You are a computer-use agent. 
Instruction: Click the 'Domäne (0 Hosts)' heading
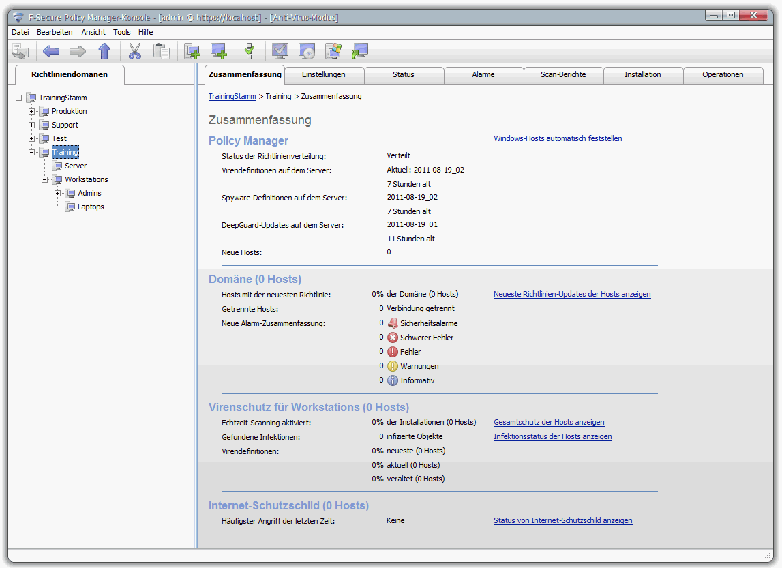click(255, 280)
